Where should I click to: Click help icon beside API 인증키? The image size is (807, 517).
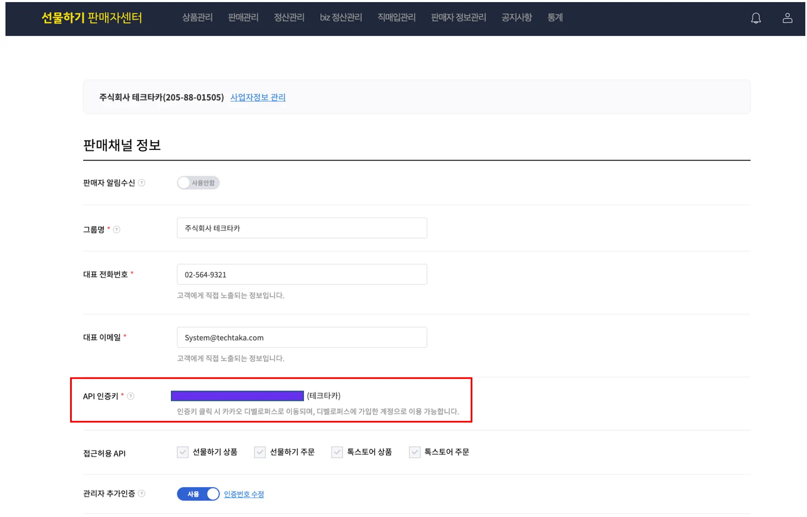pyautogui.click(x=131, y=396)
